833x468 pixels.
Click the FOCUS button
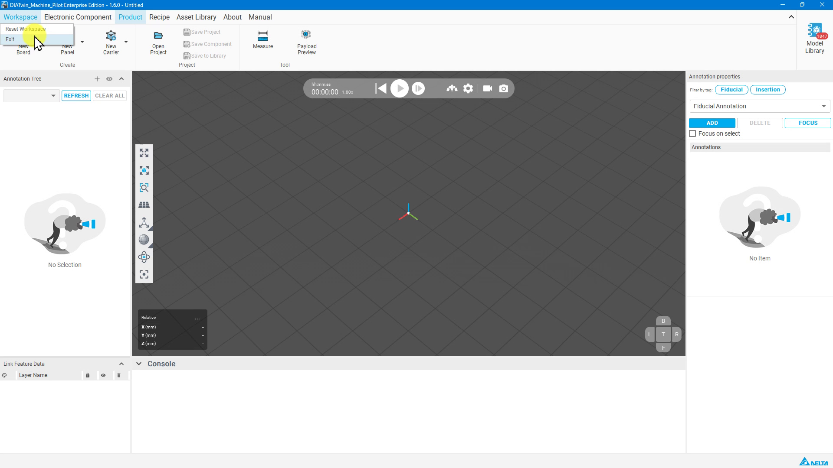coord(808,123)
